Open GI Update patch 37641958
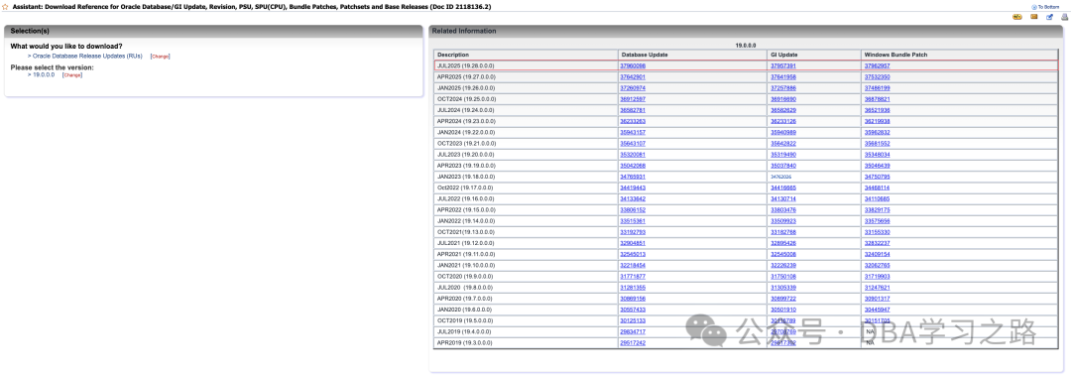1071x375 pixels. tap(782, 76)
